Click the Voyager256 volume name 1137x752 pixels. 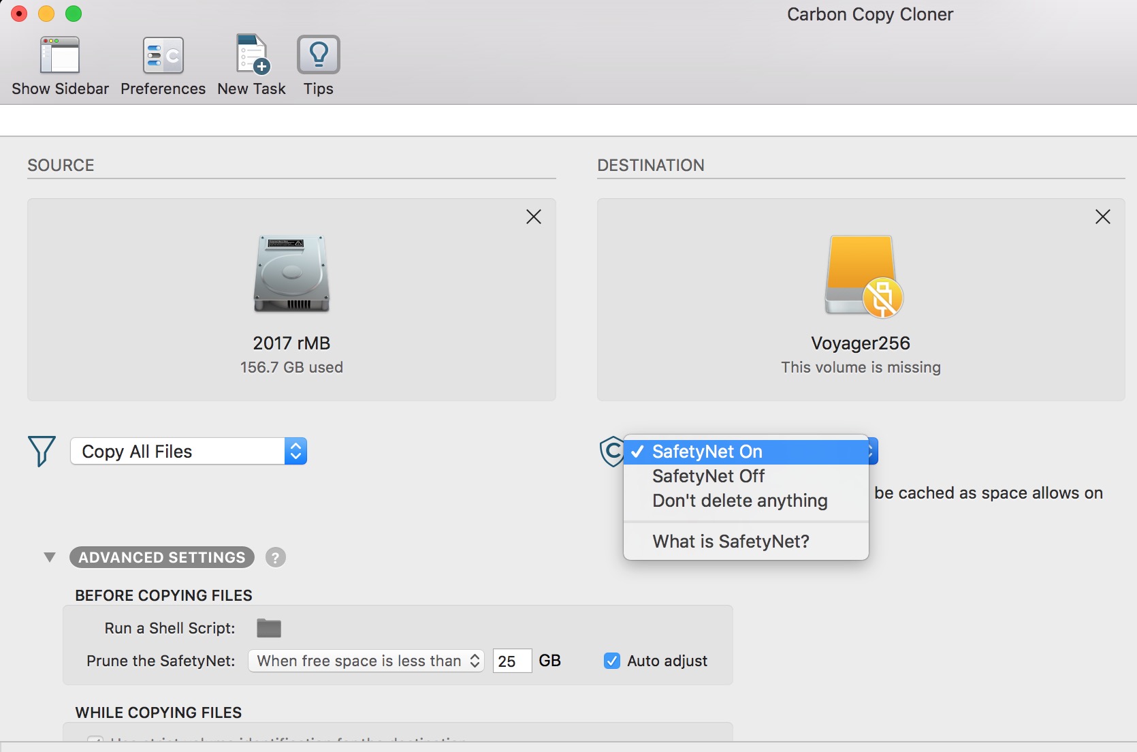pos(861,343)
